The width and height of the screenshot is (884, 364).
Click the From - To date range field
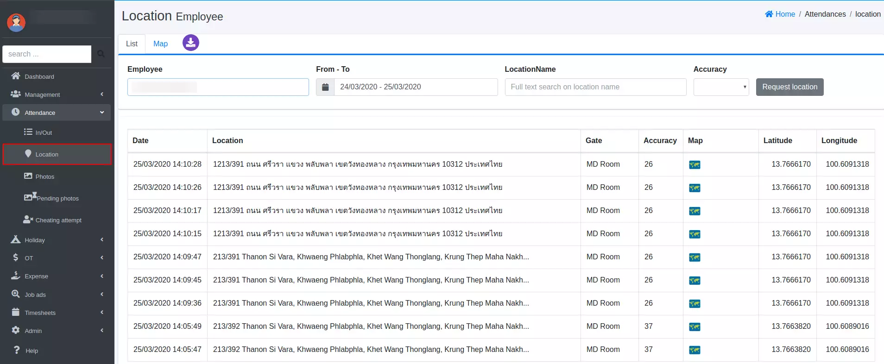(x=416, y=87)
